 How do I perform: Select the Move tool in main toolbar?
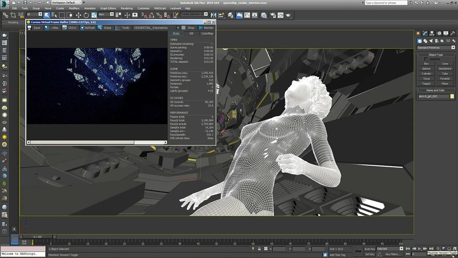pyautogui.click(x=78, y=15)
